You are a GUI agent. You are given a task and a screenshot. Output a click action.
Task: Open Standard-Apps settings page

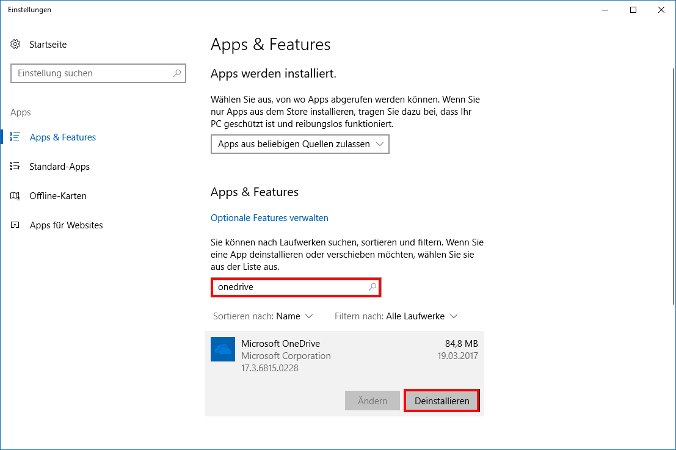pos(59,166)
